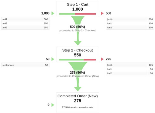Screen dimensions: 155x113
Task: Click the Completed Order (New) heading
Action: point(77,96)
